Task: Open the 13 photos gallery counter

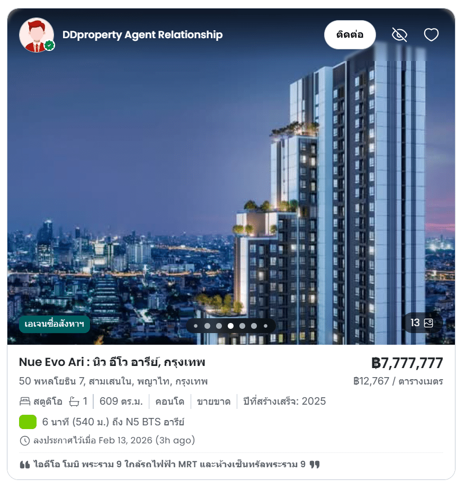Action: pyautogui.click(x=422, y=323)
